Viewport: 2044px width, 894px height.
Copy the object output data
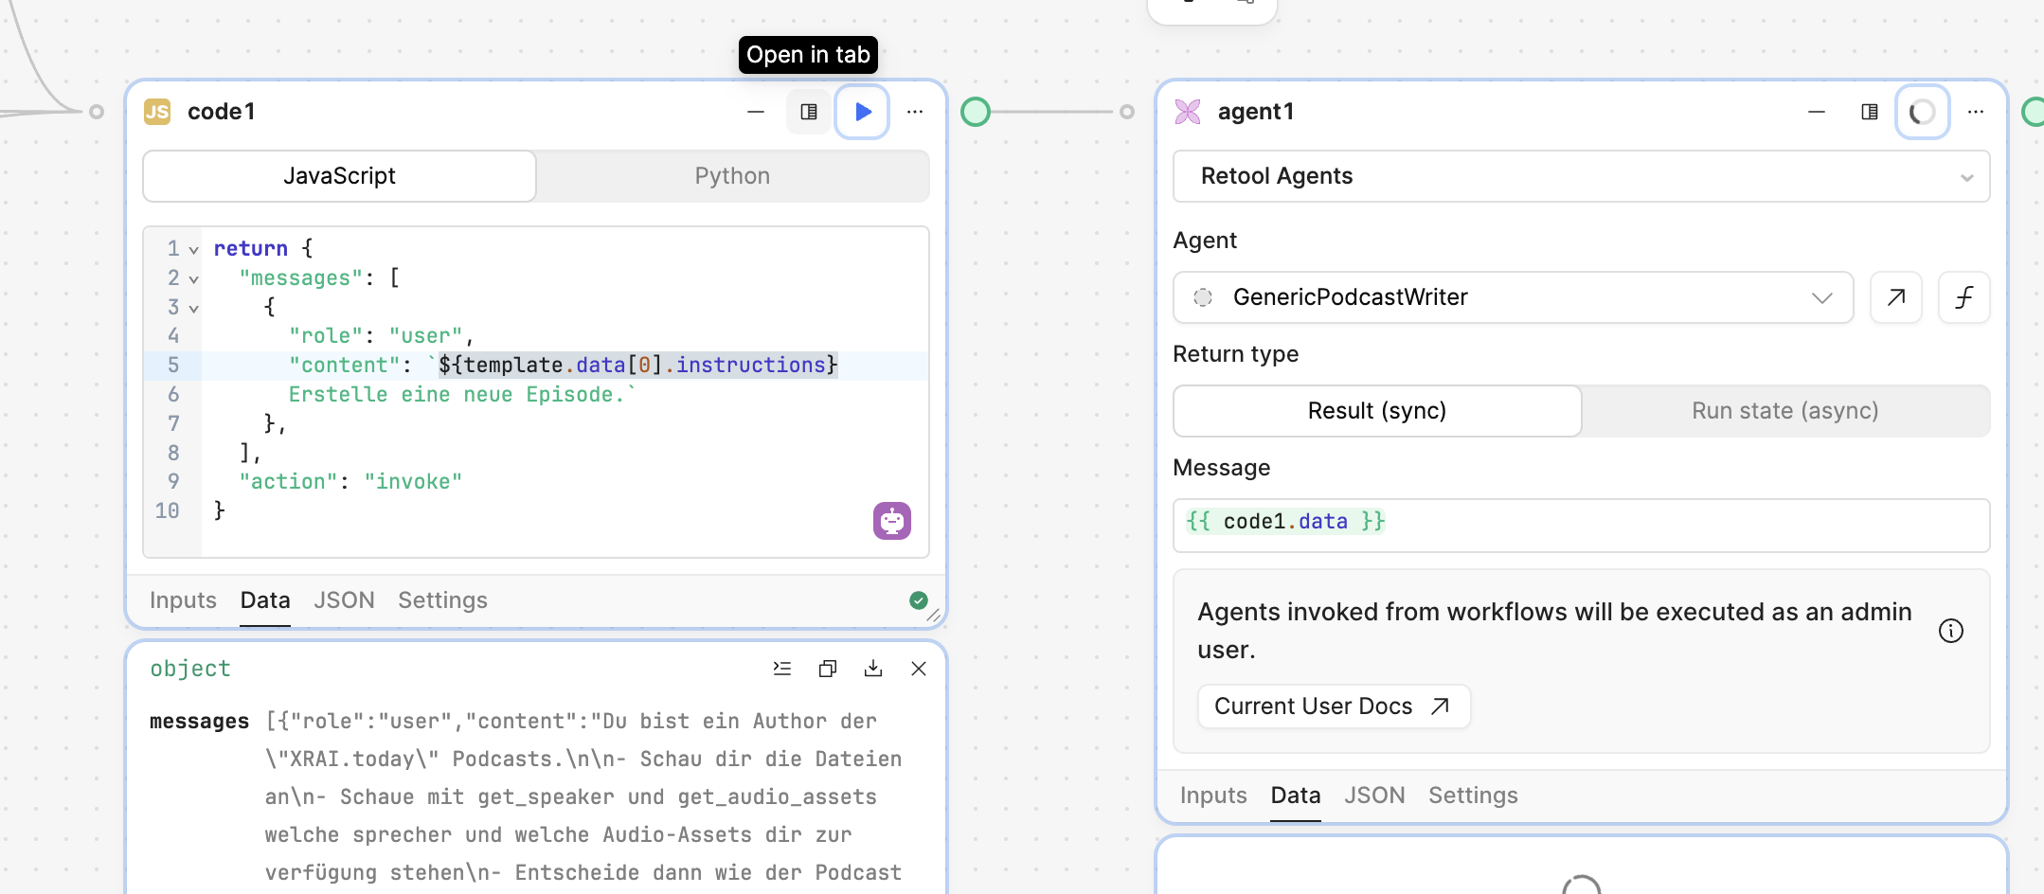tap(828, 669)
